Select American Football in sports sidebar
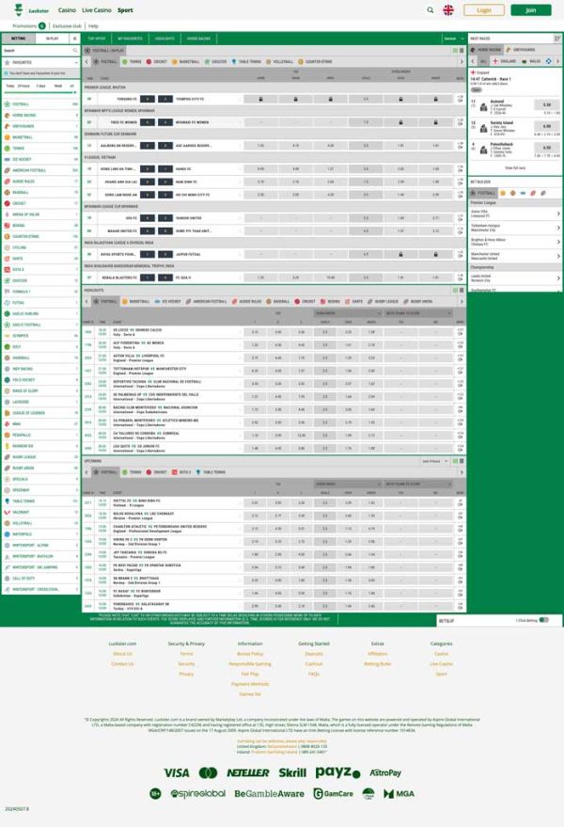This screenshot has height=827, width=564. 40,170
